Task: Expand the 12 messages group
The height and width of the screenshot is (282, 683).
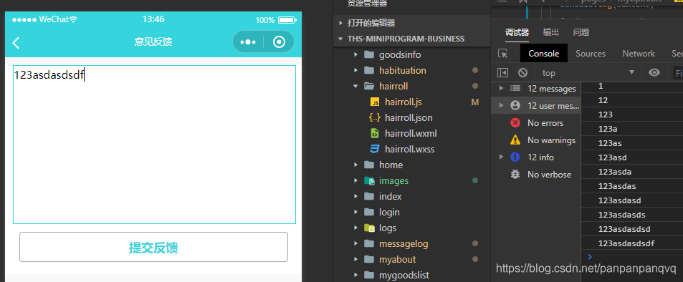Action: (501, 88)
